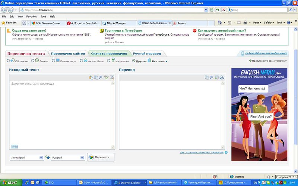The image size is (298, 186).
Task: Select the Другое topic radio button
Action: coord(134,61)
